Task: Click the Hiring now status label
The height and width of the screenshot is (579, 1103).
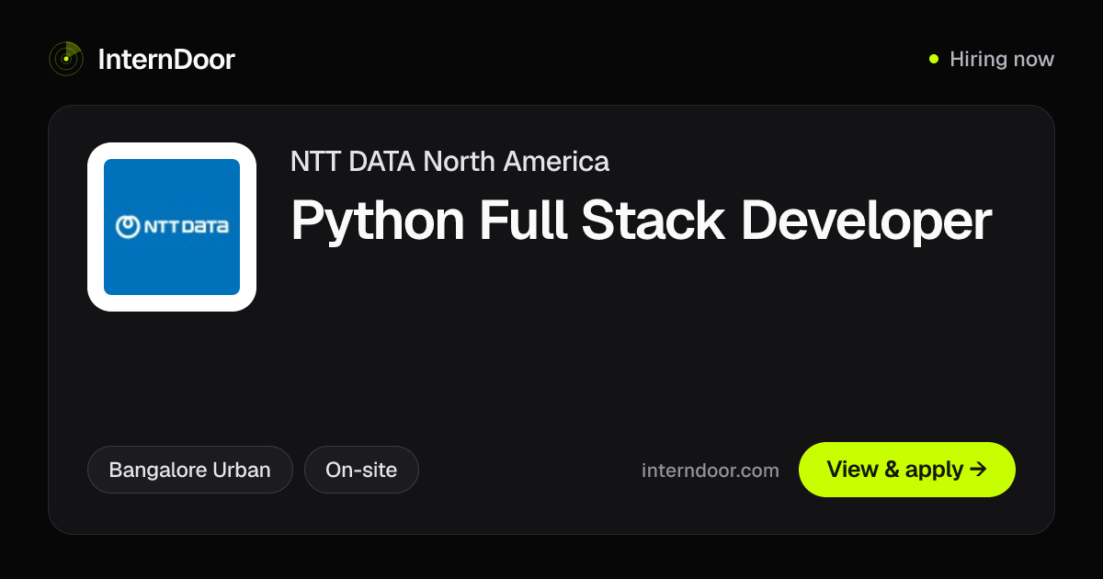Action: click(1002, 60)
